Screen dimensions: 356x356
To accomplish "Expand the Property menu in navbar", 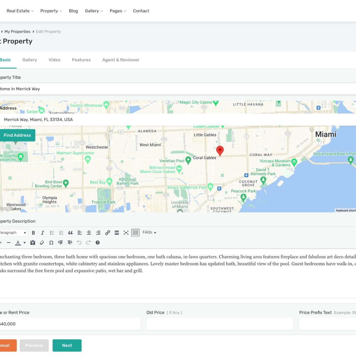I will [51, 11].
